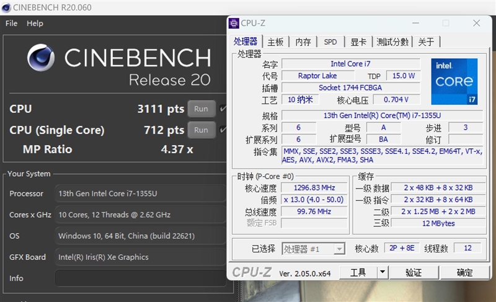Click the 核心数 value 2P + 8E

click(402, 248)
